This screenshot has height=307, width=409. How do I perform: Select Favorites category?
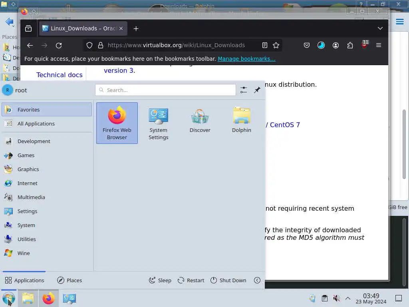(47, 110)
